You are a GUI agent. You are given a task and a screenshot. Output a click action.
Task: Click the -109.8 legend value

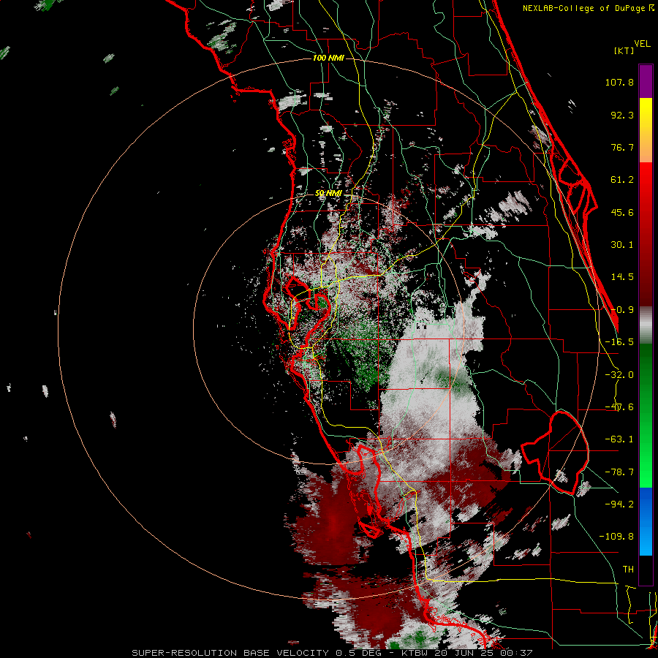[616, 537]
